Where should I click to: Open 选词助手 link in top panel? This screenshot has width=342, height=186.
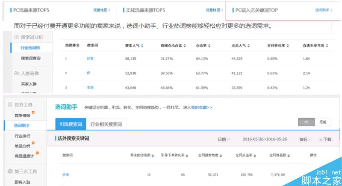pyautogui.click(x=324, y=9)
